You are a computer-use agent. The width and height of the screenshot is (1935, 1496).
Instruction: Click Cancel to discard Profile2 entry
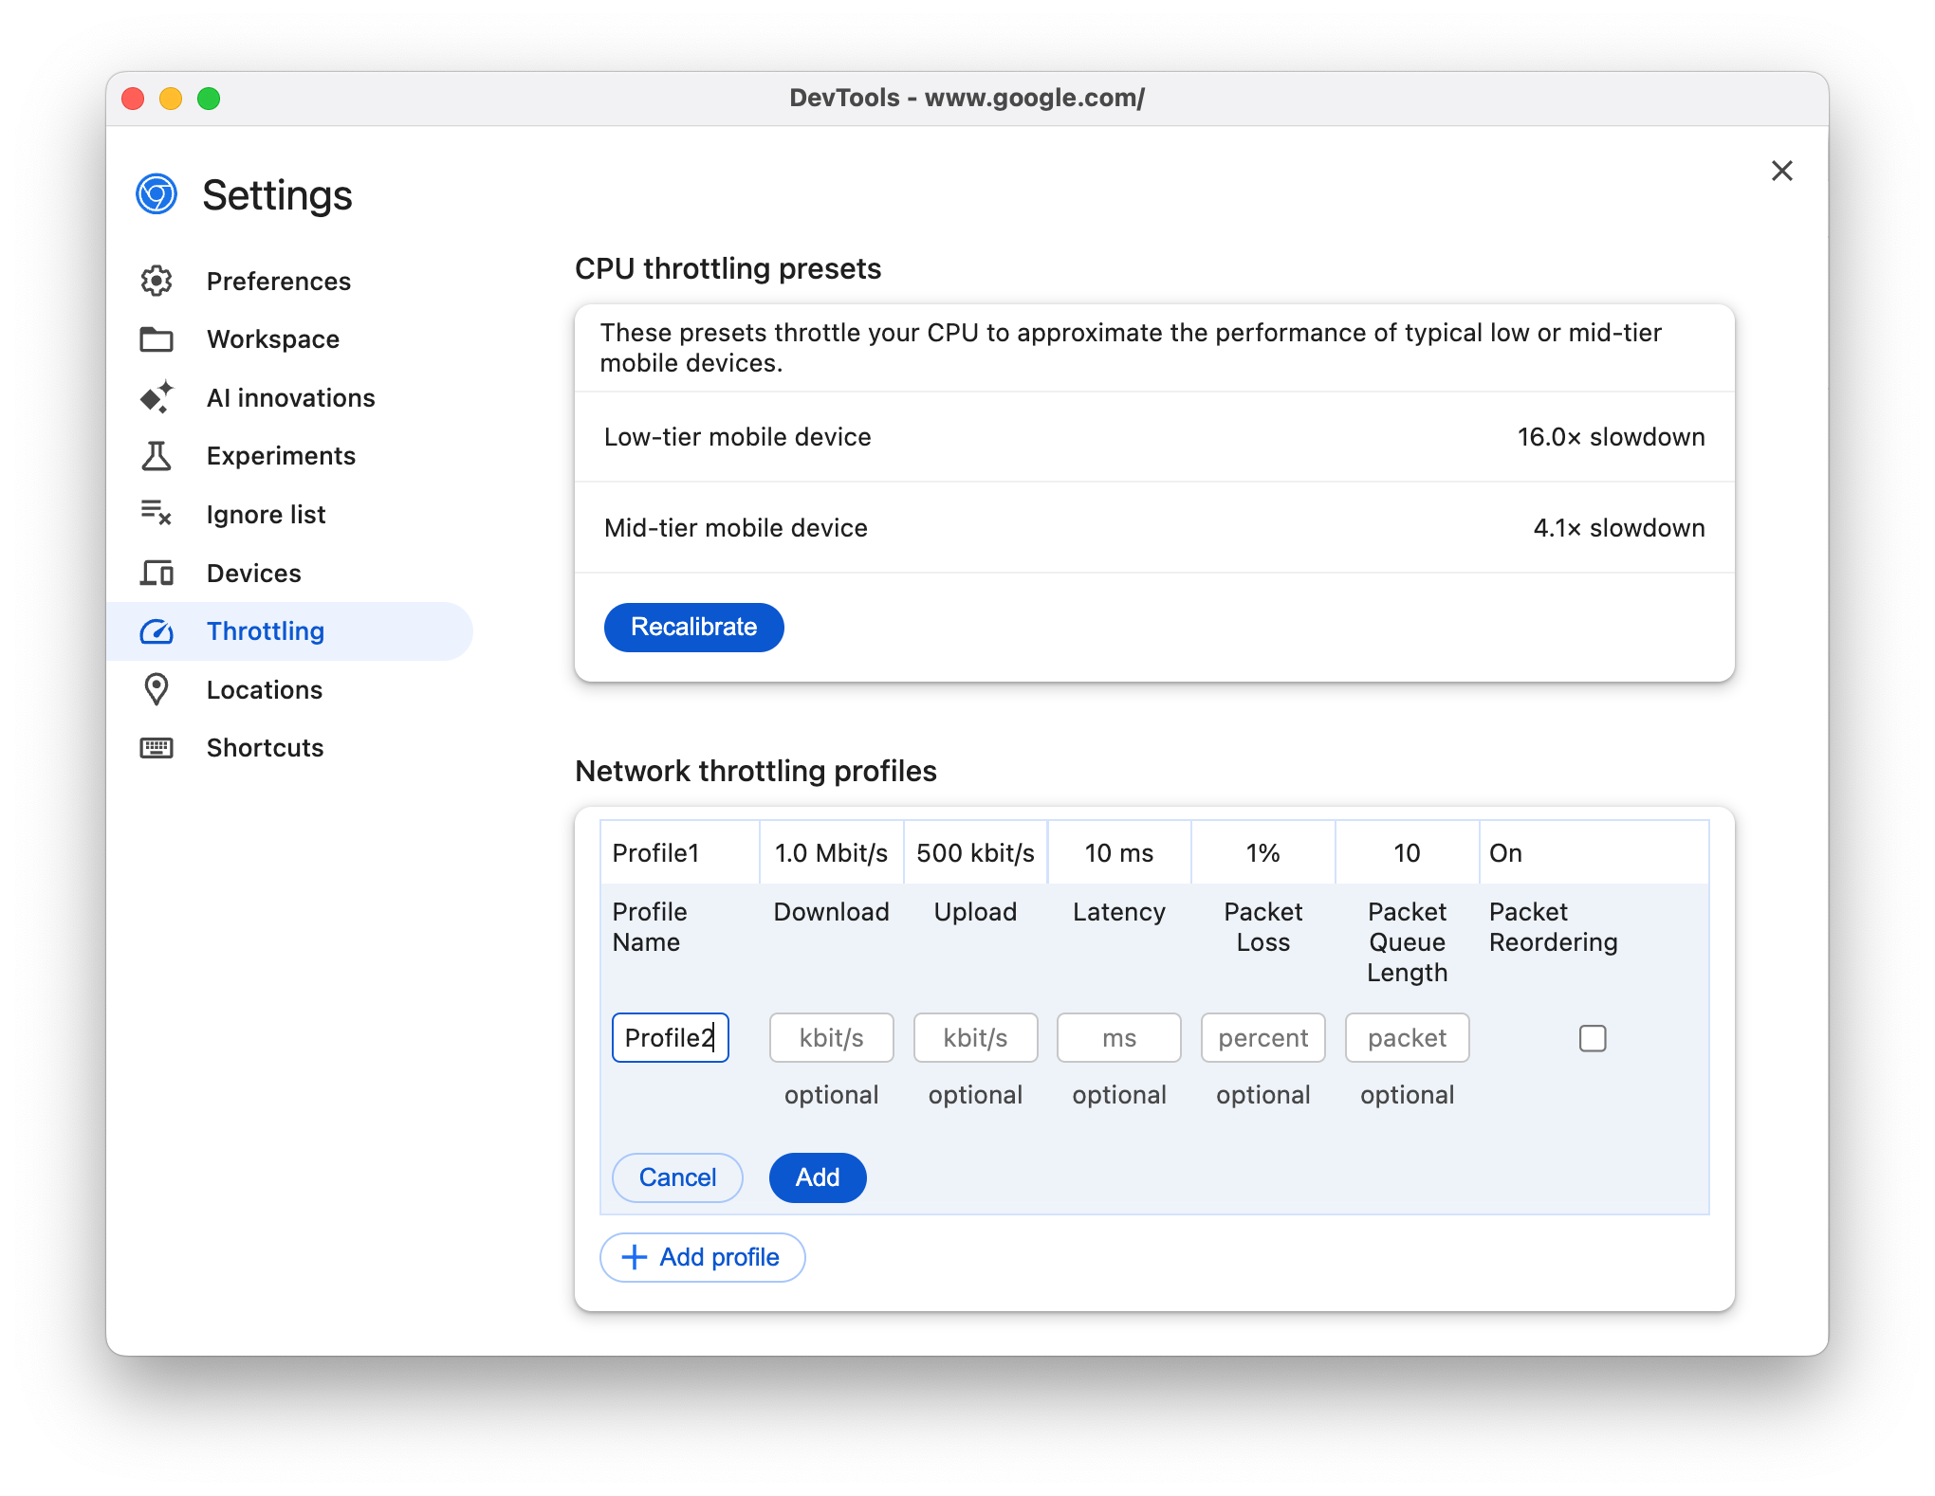click(678, 1177)
